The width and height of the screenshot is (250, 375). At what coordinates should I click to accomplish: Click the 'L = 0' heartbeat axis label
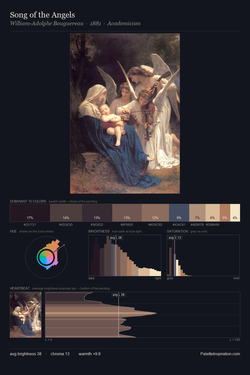click(48, 340)
